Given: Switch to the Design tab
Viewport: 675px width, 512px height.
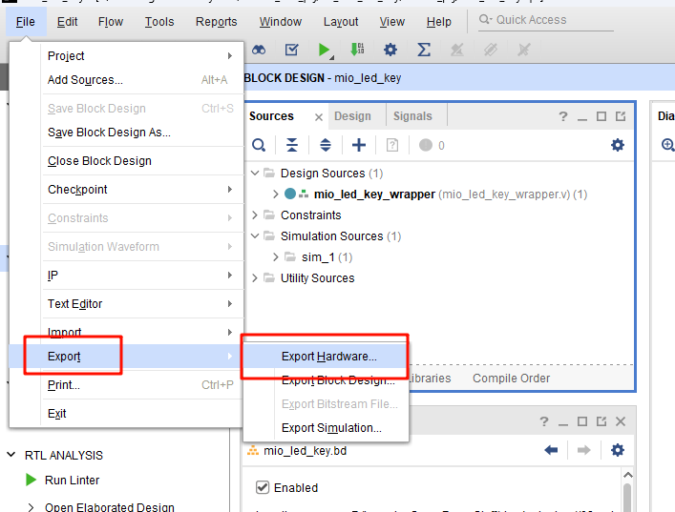Looking at the screenshot, I should (x=352, y=116).
